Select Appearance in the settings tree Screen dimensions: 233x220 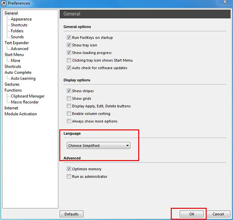21,19
